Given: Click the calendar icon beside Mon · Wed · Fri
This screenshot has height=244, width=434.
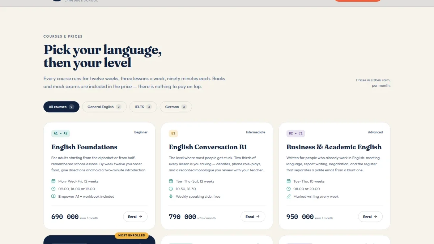Looking at the screenshot, I should [54, 181].
